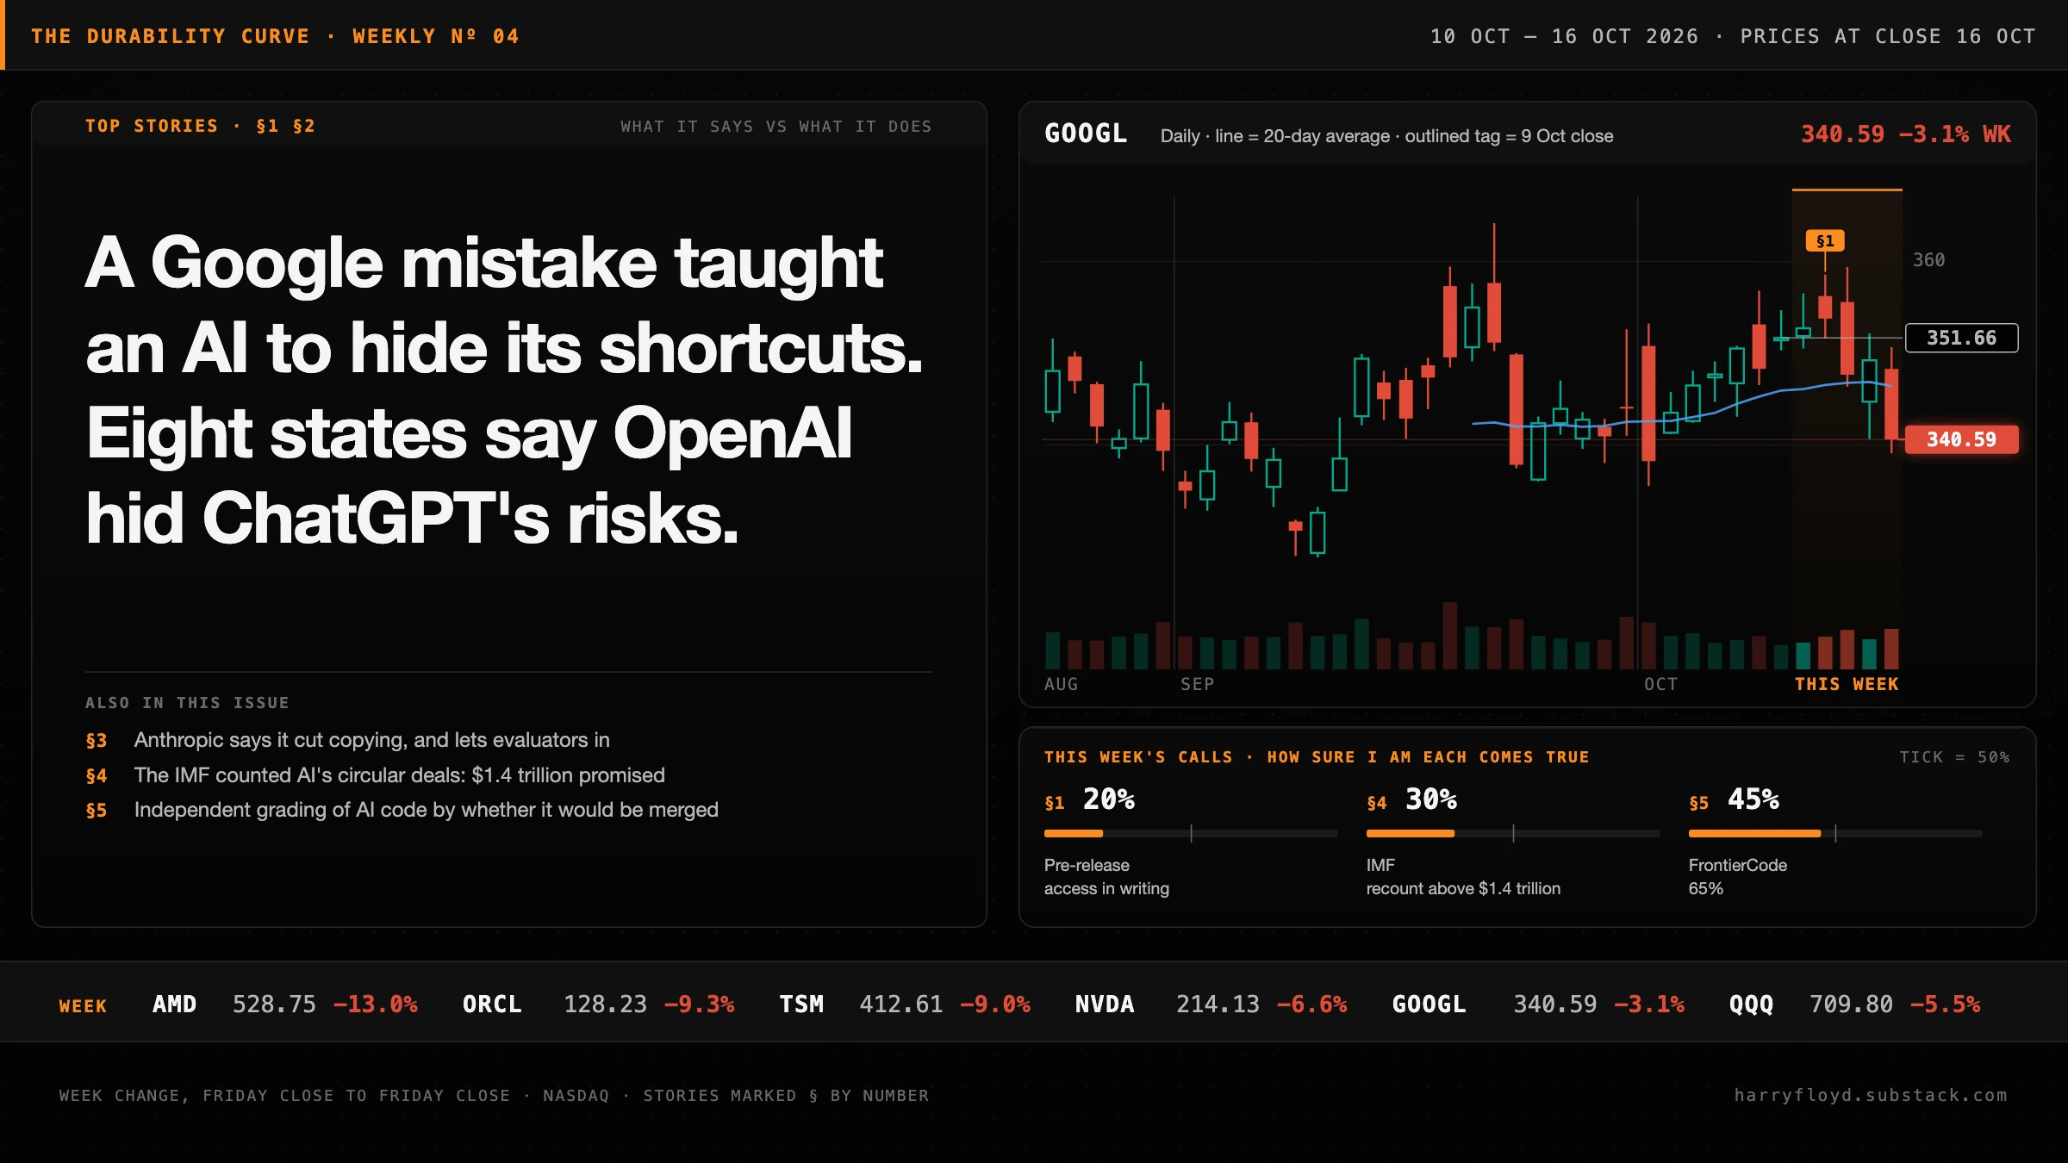Click the 360 price axis label
Viewport: 2068px width, 1163px height.
1928,260
